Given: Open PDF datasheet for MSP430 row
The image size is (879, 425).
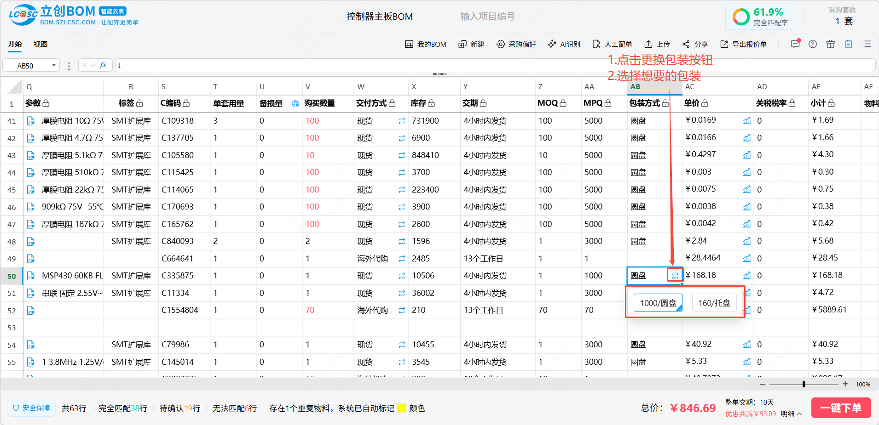Looking at the screenshot, I should pyautogui.click(x=31, y=276).
